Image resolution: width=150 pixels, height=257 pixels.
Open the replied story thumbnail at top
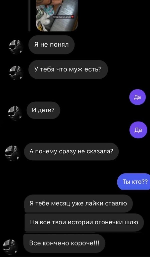tap(57, 15)
